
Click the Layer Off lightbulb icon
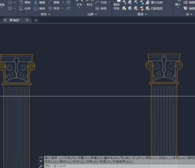point(124,2)
